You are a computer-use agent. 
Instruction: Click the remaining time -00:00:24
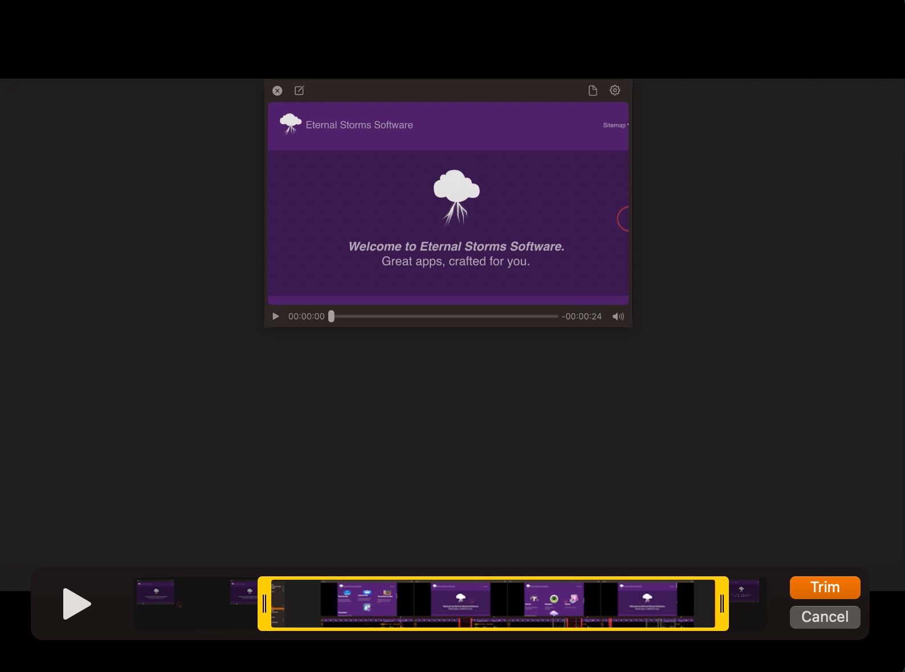581,316
